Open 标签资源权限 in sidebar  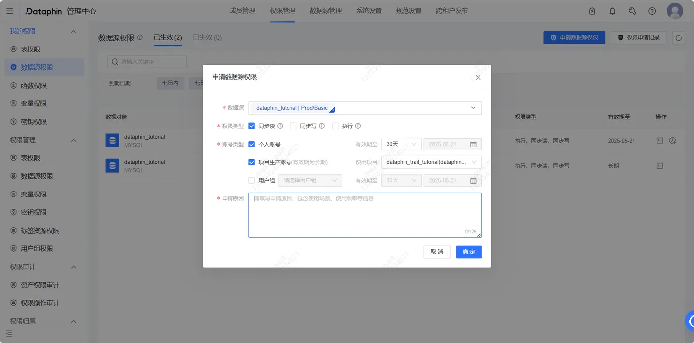coord(40,231)
